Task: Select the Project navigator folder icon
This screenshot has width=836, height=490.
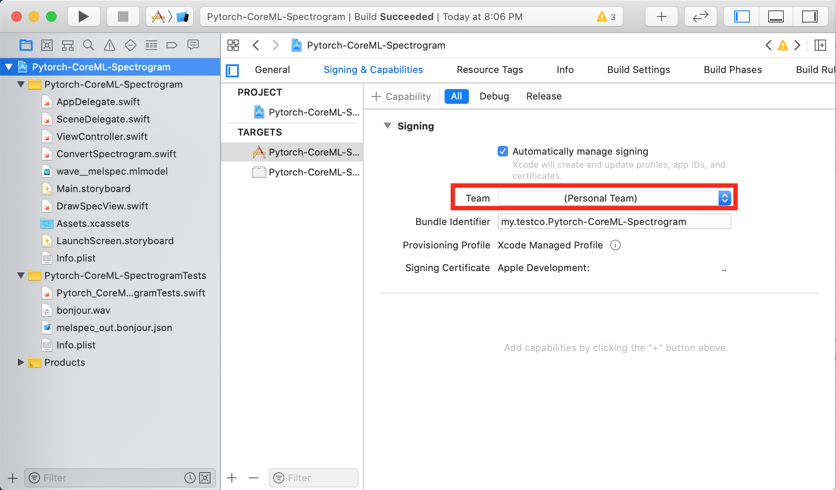Action: (26, 45)
